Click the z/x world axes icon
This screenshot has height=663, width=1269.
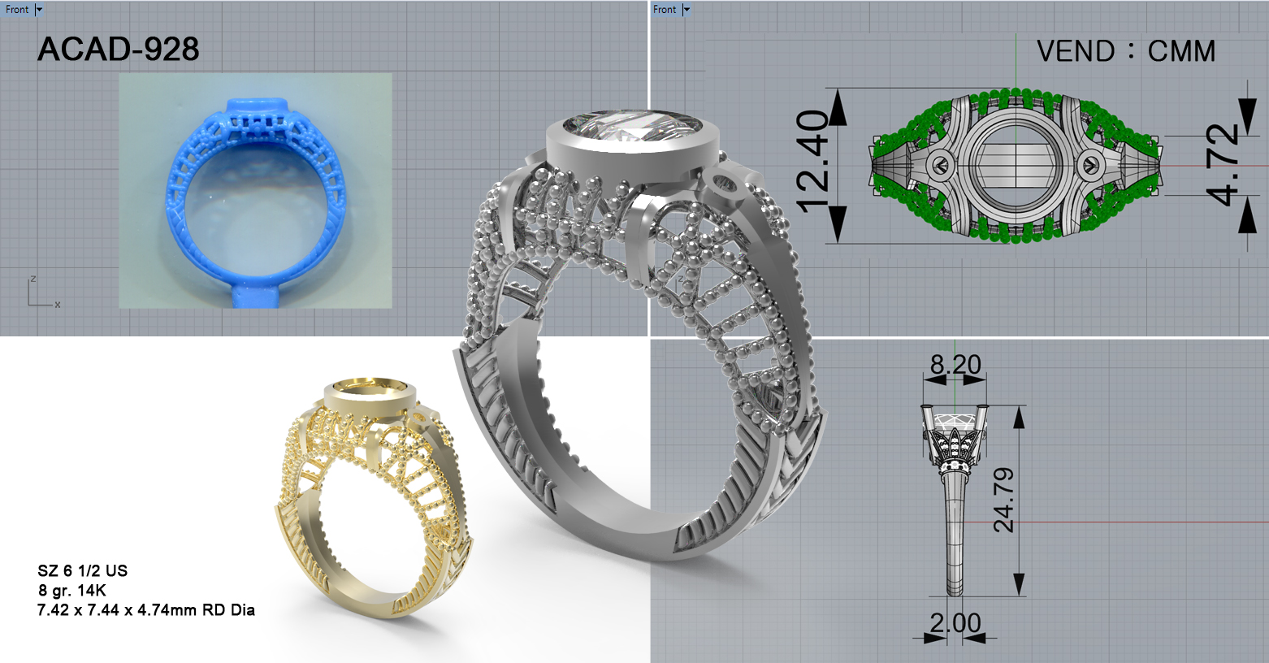(x=44, y=292)
